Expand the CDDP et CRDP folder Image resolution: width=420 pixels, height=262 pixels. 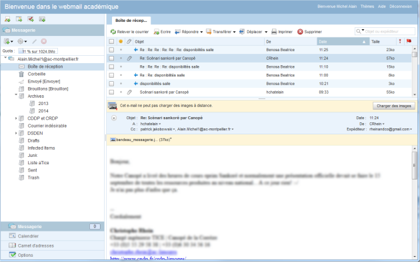(x=16, y=118)
